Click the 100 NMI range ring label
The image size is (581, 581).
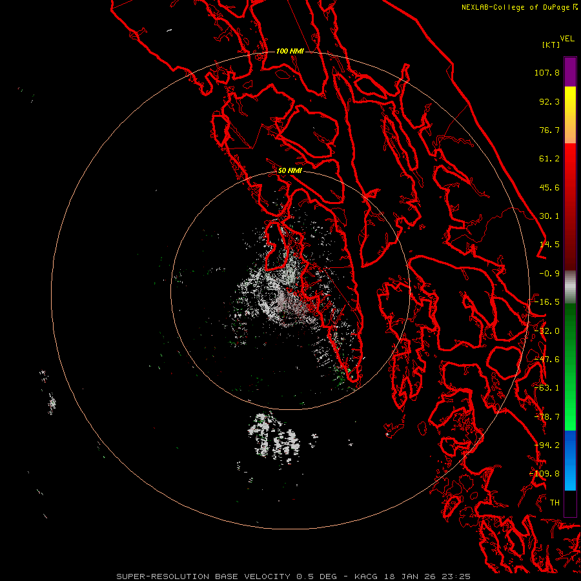click(x=290, y=51)
